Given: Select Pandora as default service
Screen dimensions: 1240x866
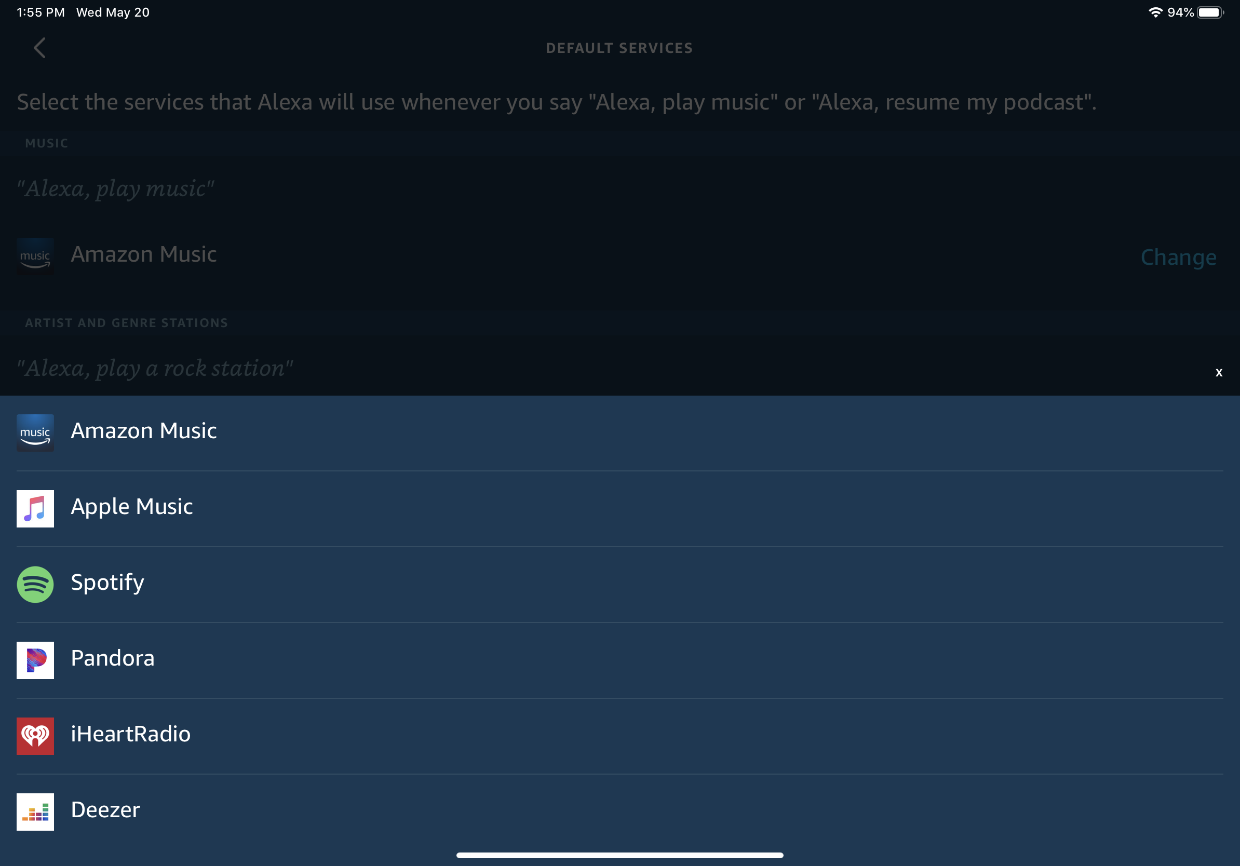Looking at the screenshot, I should click(x=620, y=657).
